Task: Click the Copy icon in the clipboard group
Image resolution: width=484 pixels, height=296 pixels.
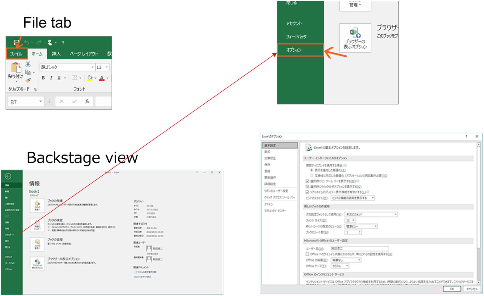Action: click(x=28, y=72)
